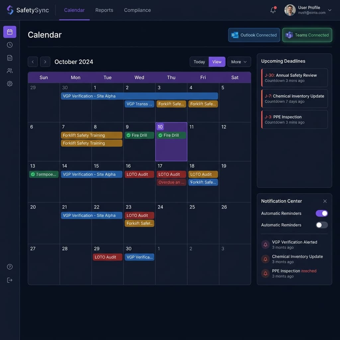Screen dimensions: 340x340
Task: Click the help question mark icon
Action: tap(10, 266)
